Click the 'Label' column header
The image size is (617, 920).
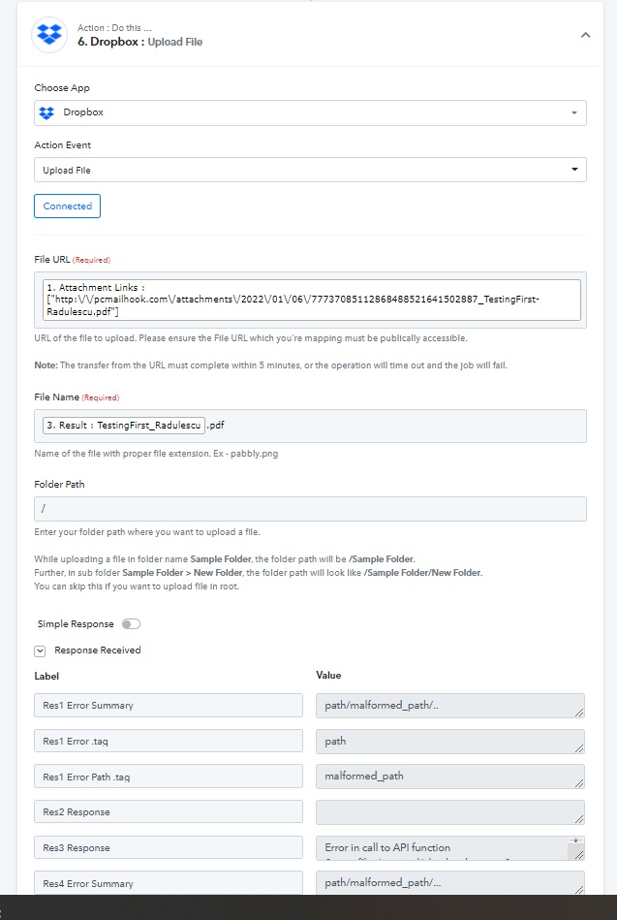46,676
